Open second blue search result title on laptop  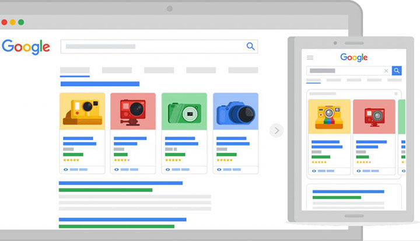[x=123, y=219]
